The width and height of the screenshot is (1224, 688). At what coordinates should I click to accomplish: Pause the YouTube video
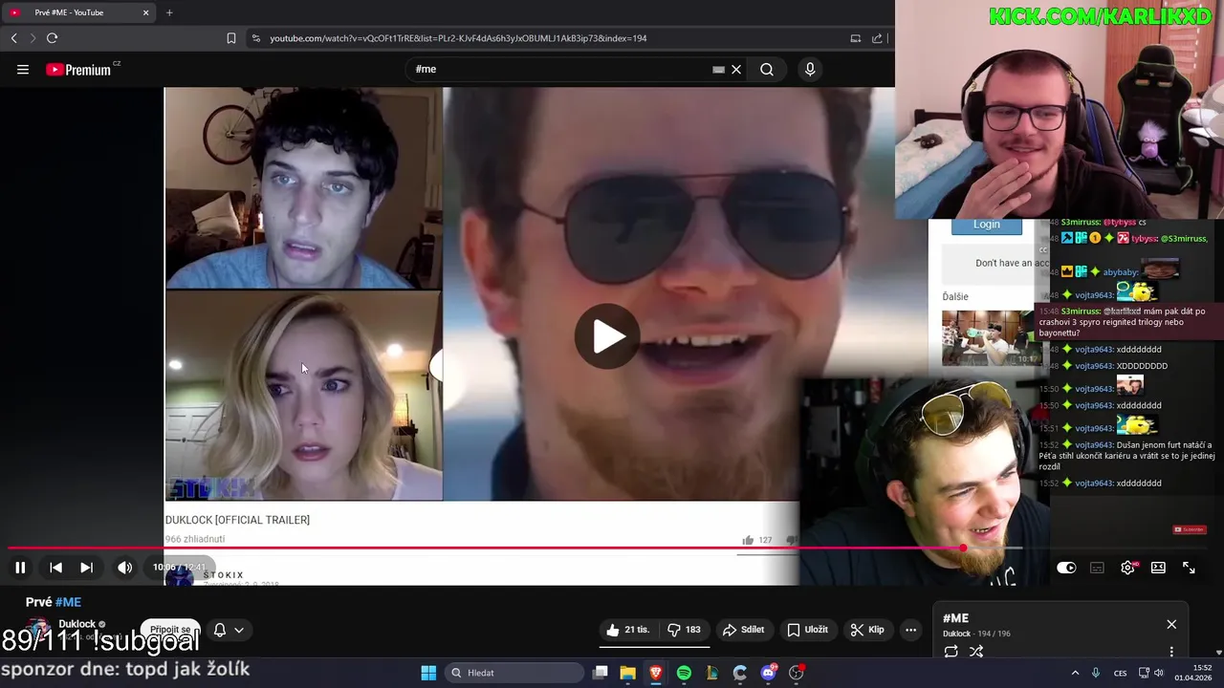tap(20, 568)
